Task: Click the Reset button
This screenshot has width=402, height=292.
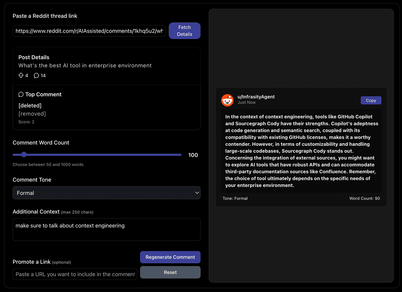Action: [170, 272]
